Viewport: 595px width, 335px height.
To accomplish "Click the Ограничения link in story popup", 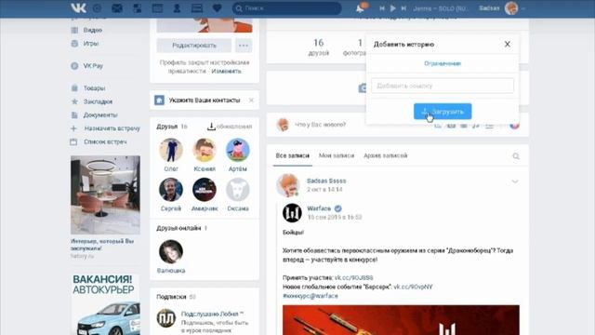I will click(443, 63).
